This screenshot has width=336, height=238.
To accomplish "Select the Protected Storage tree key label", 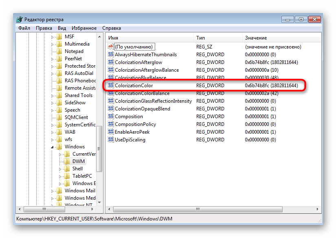I will pyautogui.click(x=80, y=66).
